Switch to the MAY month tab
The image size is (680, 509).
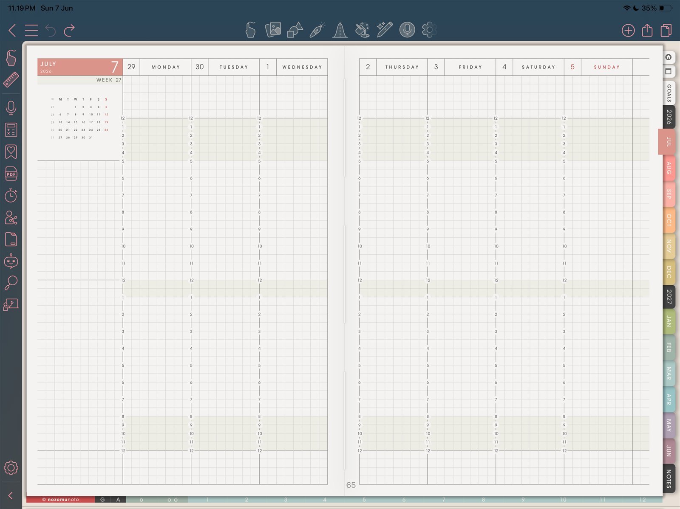(669, 425)
